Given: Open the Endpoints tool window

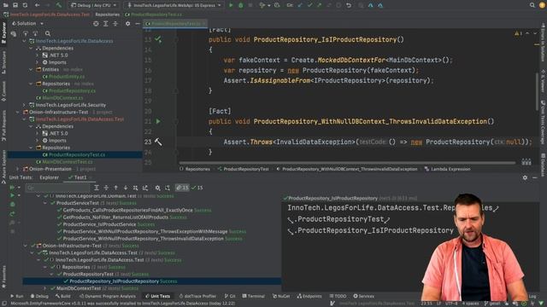Looking at the screenshot, I should (x=309, y=296).
